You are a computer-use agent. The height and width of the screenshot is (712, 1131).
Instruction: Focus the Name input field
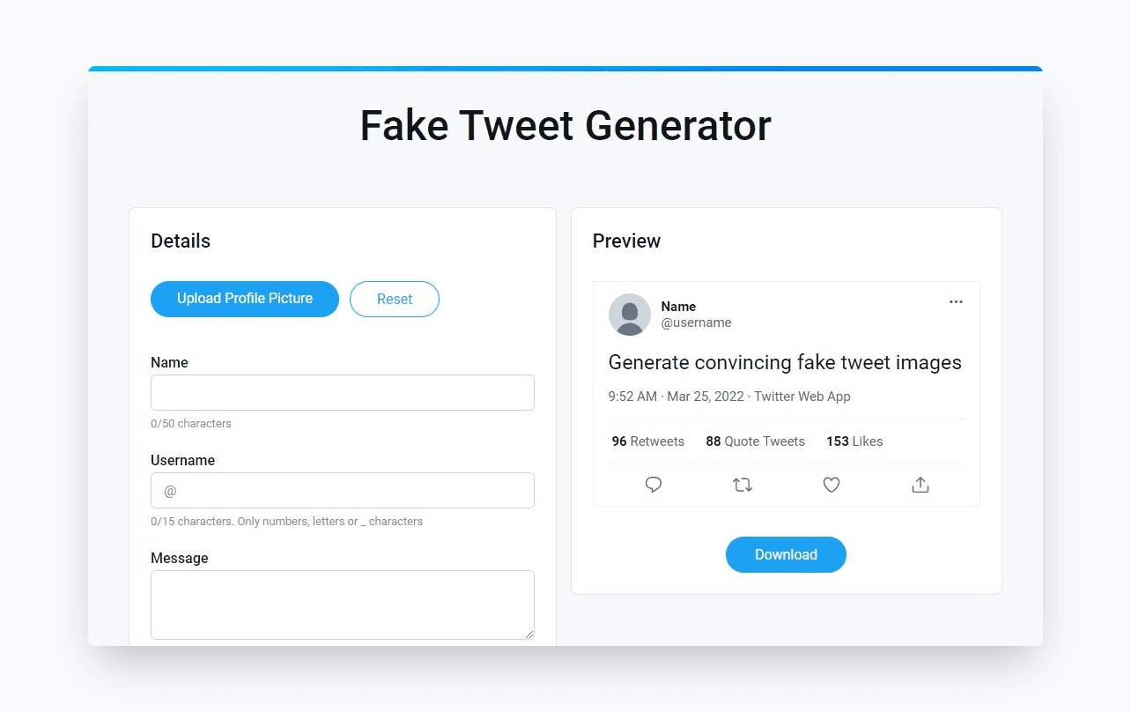click(343, 392)
